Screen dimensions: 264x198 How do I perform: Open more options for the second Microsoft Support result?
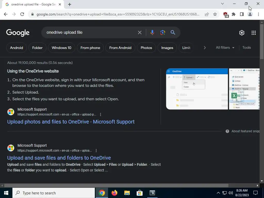pos(96,151)
